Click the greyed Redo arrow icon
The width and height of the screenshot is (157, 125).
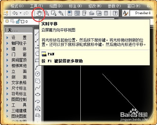coord(26,13)
